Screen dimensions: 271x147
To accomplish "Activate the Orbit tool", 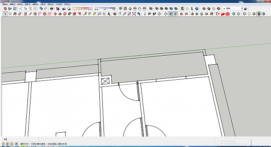I will coord(115,14).
